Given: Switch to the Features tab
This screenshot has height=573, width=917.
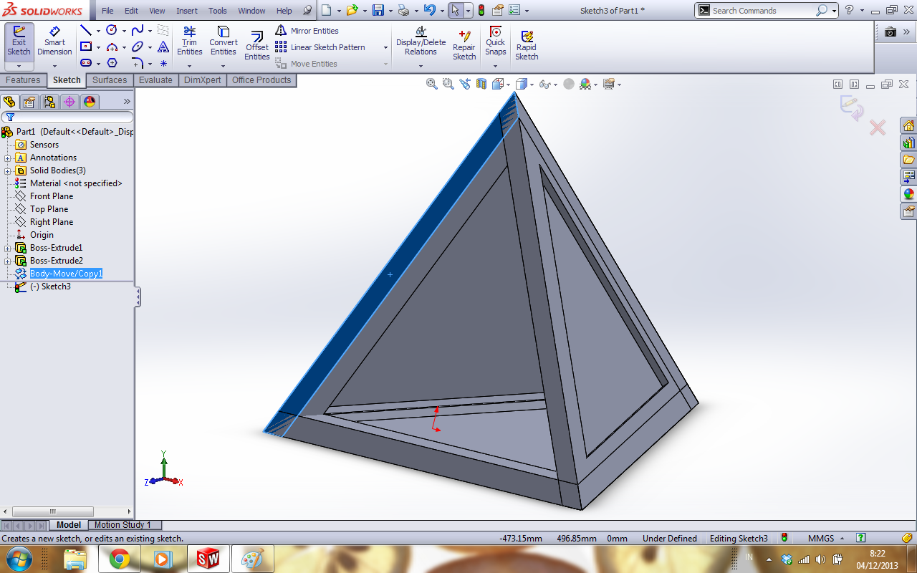Looking at the screenshot, I should click(x=23, y=80).
